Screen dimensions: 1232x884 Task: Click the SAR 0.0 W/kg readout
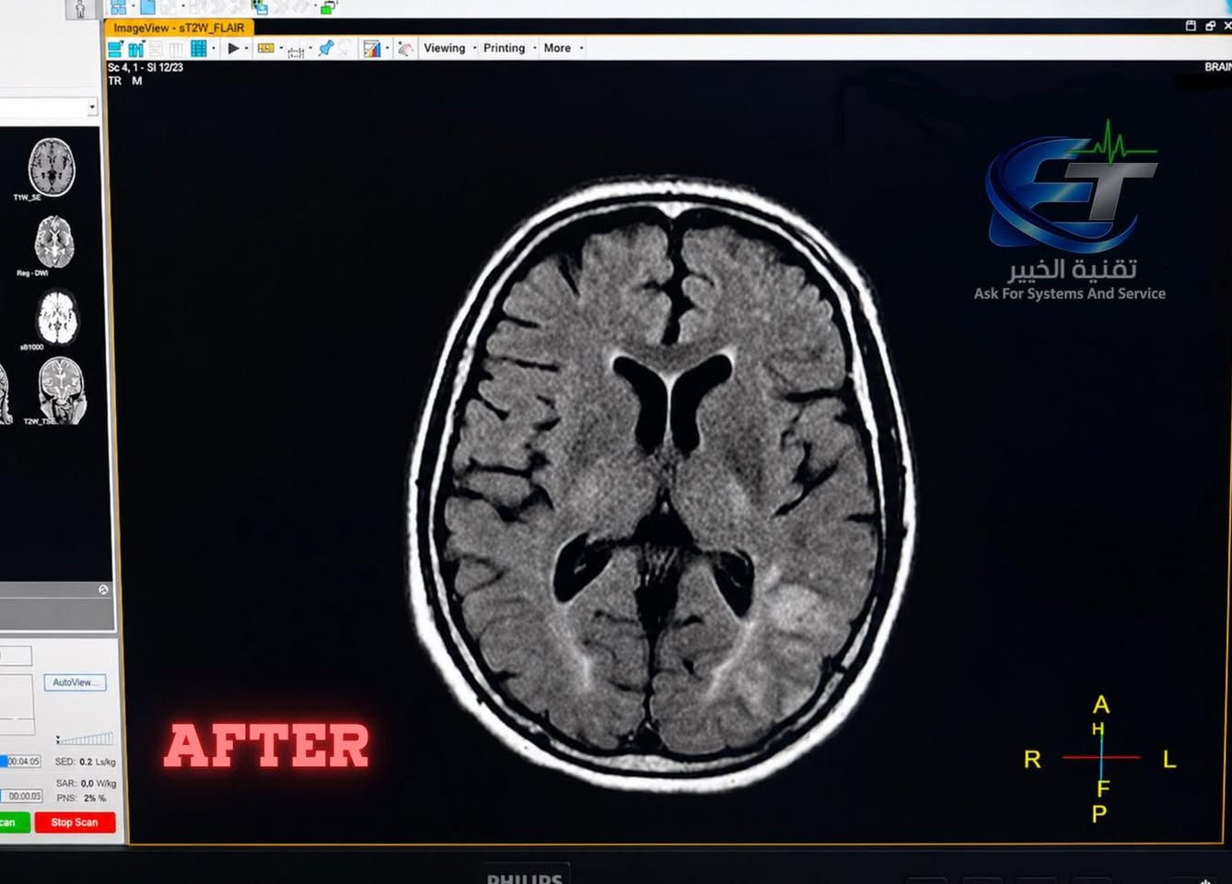click(x=85, y=783)
